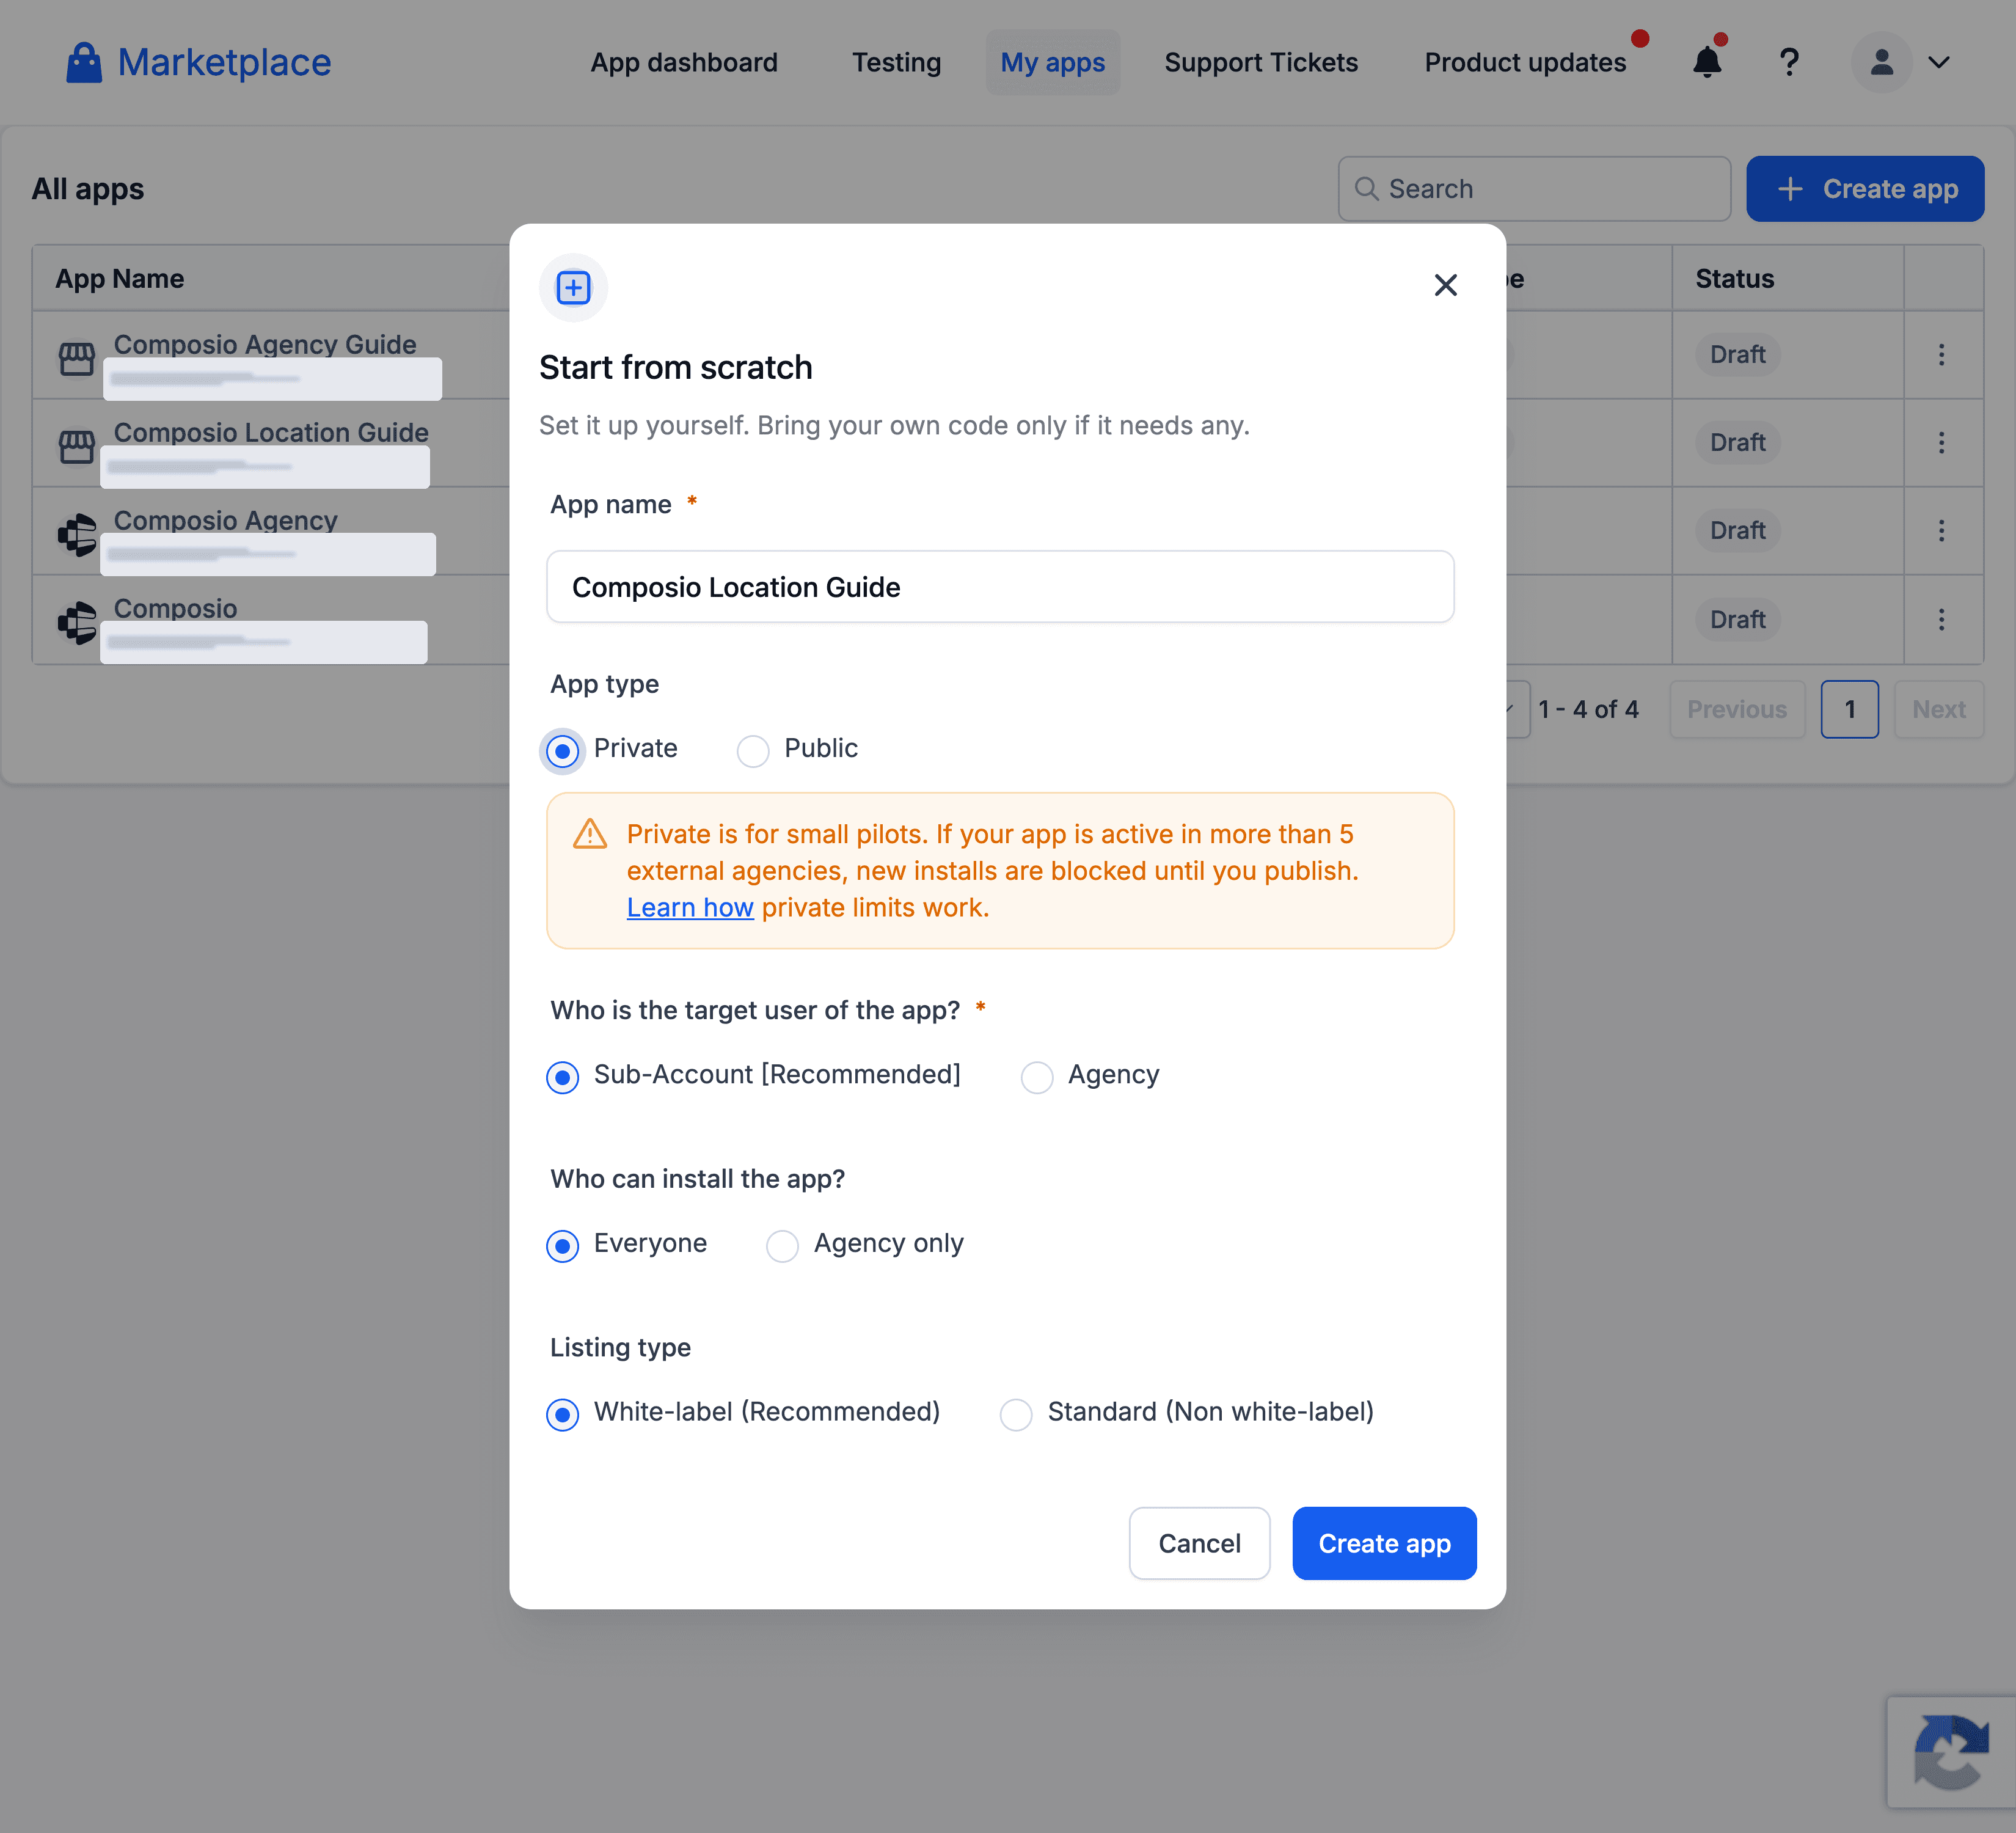The width and height of the screenshot is (2016, 1833).
Task: Click the header Create app button
Action: point(1865,189)
